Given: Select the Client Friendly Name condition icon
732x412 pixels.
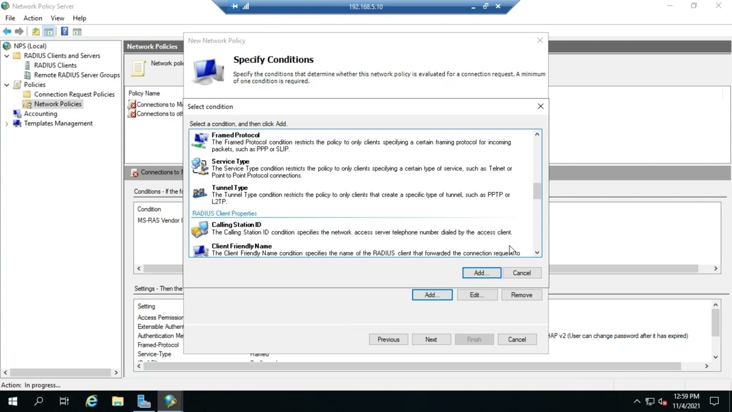Looking at the screenshot, I should [200, 250].
